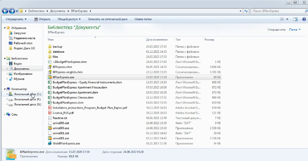The image size is (308, 161).
Task: Select BPExpress-english.chm file icon
Action: (x=50, y=72)
